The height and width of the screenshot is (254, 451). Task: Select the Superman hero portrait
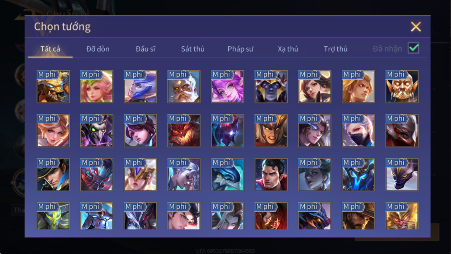[x=271, y=175]
